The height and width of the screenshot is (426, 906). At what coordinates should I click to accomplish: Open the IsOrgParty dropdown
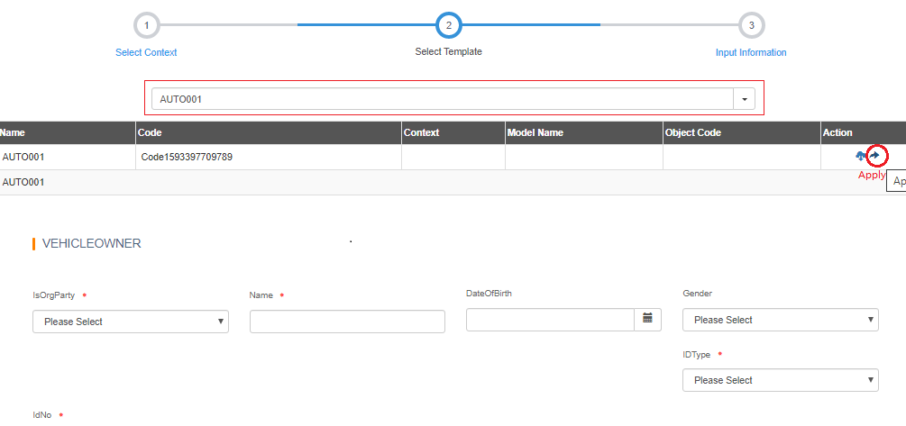tap(131, 322)
